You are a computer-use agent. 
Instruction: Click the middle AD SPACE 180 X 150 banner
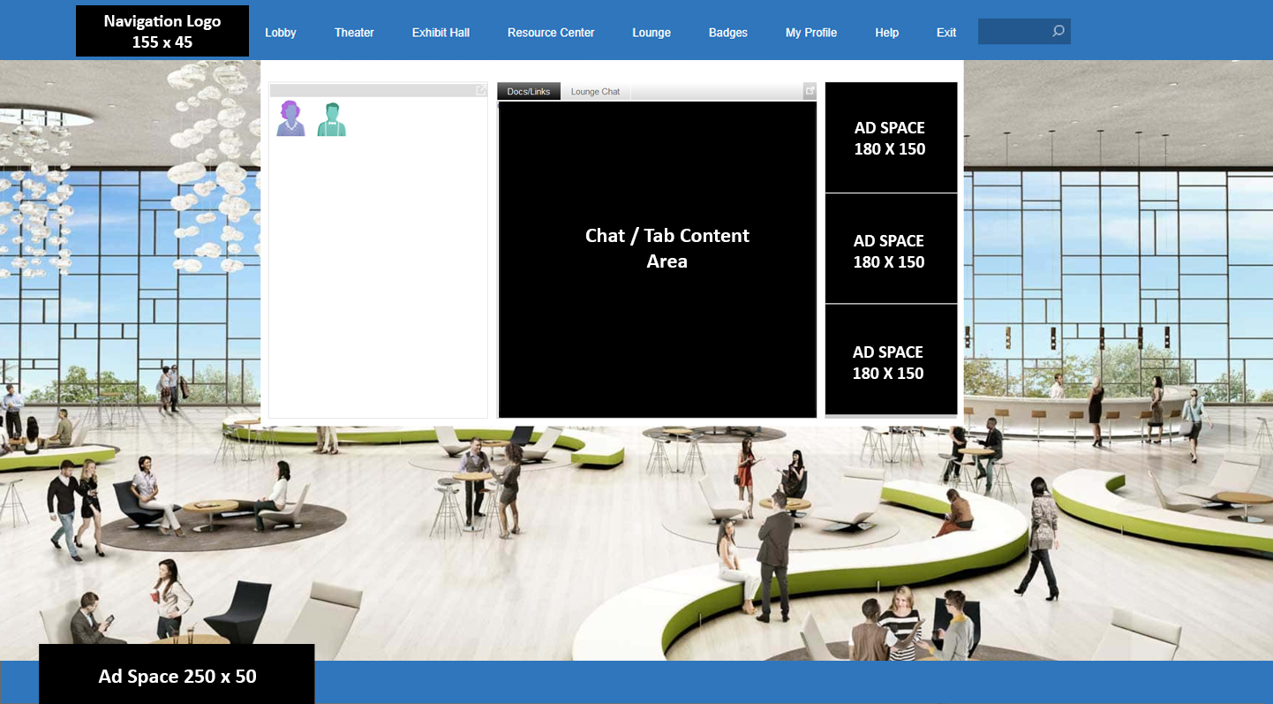click(891, 249)
